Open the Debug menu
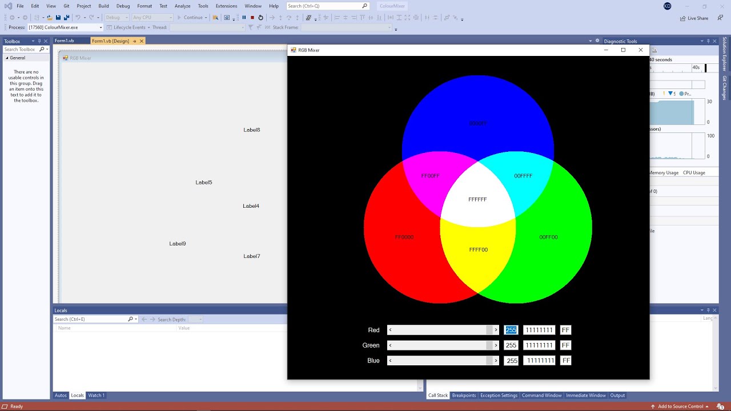The width and height of the screenshot is (731, 411). tap(123, 6)
